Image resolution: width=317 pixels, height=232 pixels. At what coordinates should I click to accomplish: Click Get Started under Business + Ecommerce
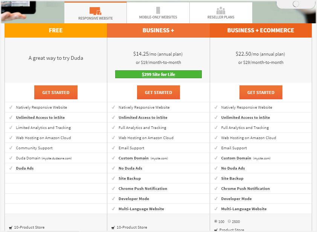click(261, 92)
